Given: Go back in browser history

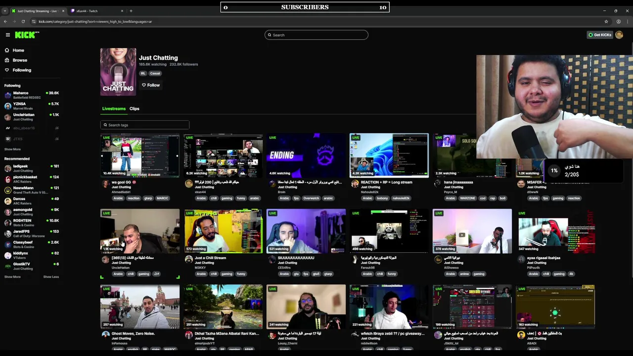Looking at the screenshot, I should tap(5, 22).
